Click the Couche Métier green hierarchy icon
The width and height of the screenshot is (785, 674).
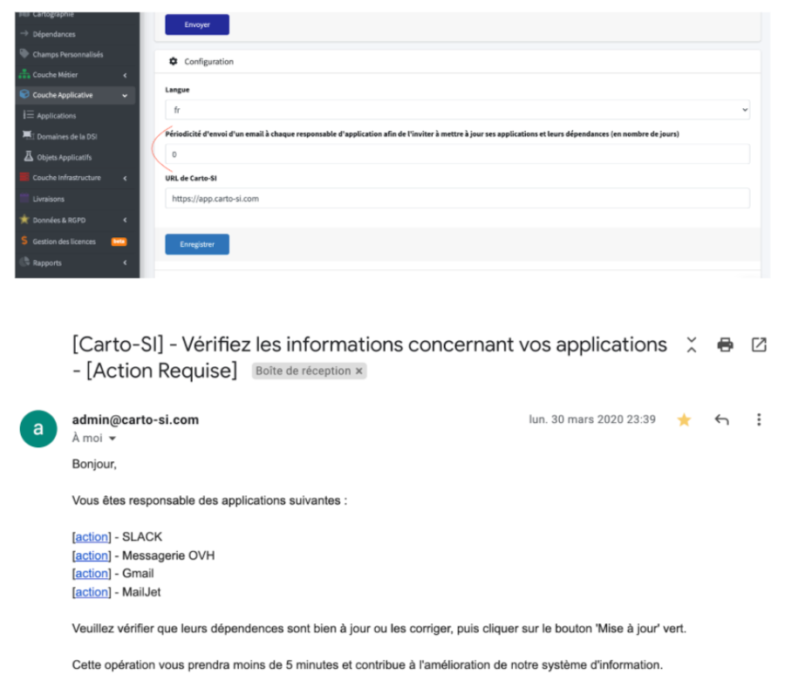pyautogui.click(x=24, y=74)
